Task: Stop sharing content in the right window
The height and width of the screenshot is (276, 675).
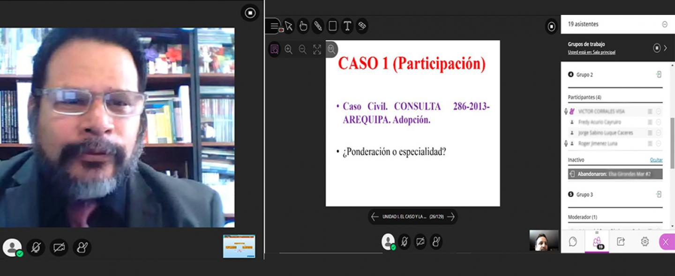Action: pos(552,26)
